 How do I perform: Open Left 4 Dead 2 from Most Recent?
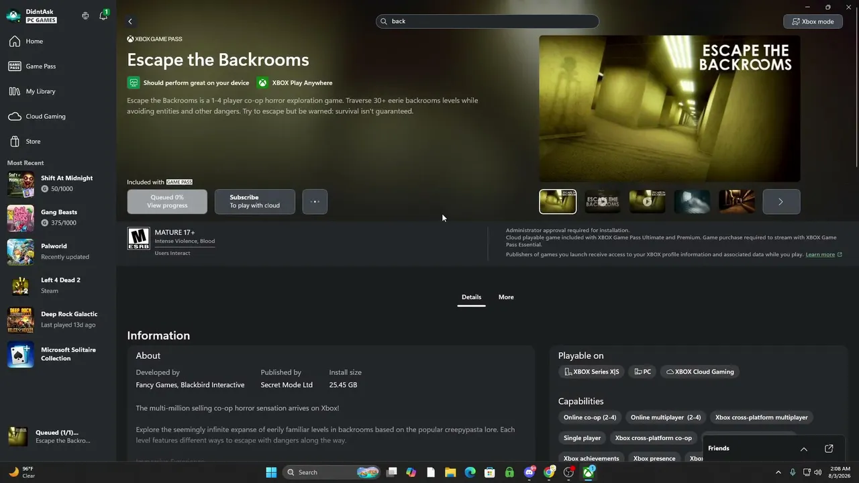click(58, 285)
